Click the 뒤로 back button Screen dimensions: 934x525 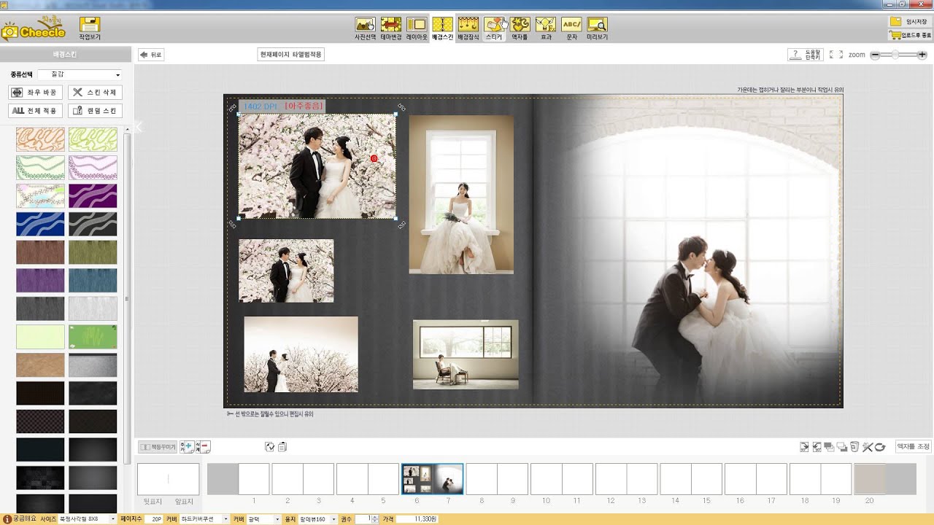[151, 55]
